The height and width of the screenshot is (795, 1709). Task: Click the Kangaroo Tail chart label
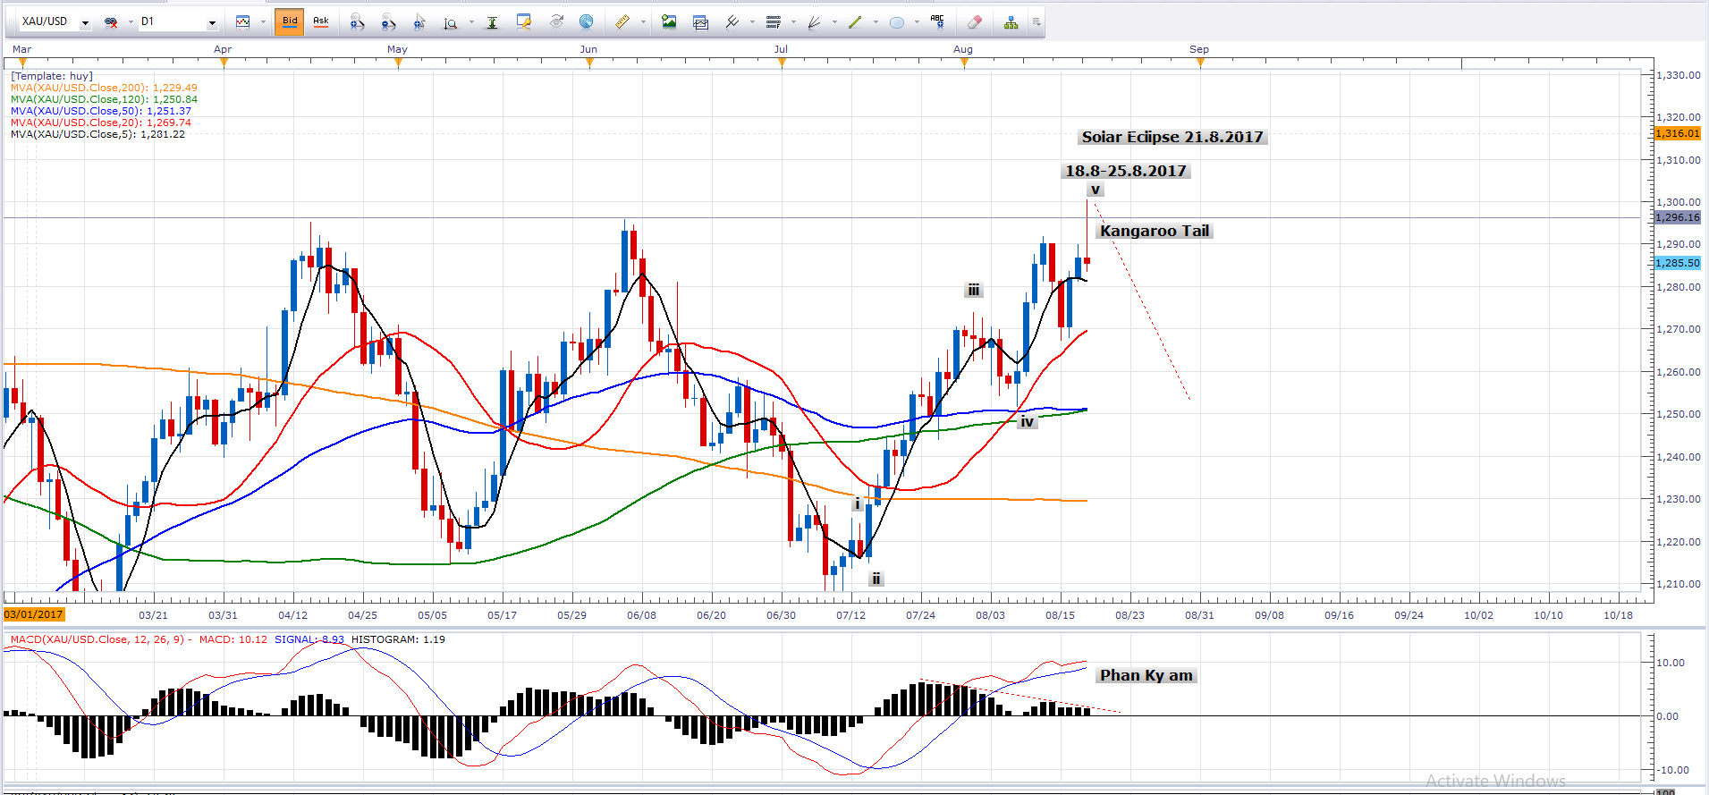pos(1154,231)
